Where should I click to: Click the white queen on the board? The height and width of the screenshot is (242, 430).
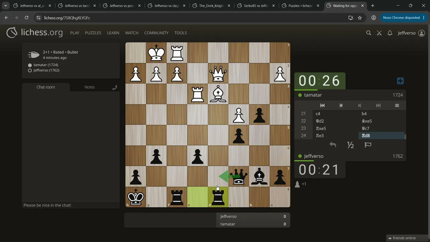pos(218,73)
